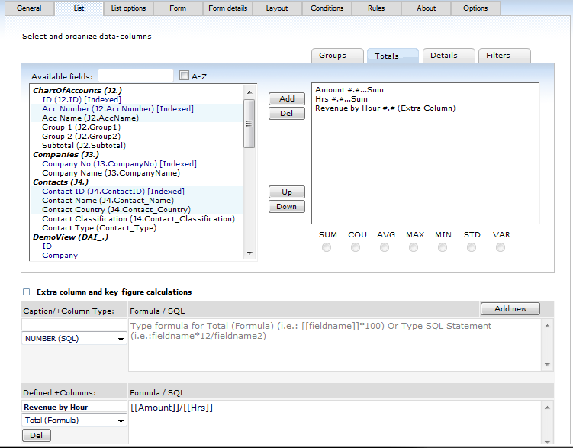
Task: Select 'Amount #.#...Sum' in totals list
Action: 349,90
